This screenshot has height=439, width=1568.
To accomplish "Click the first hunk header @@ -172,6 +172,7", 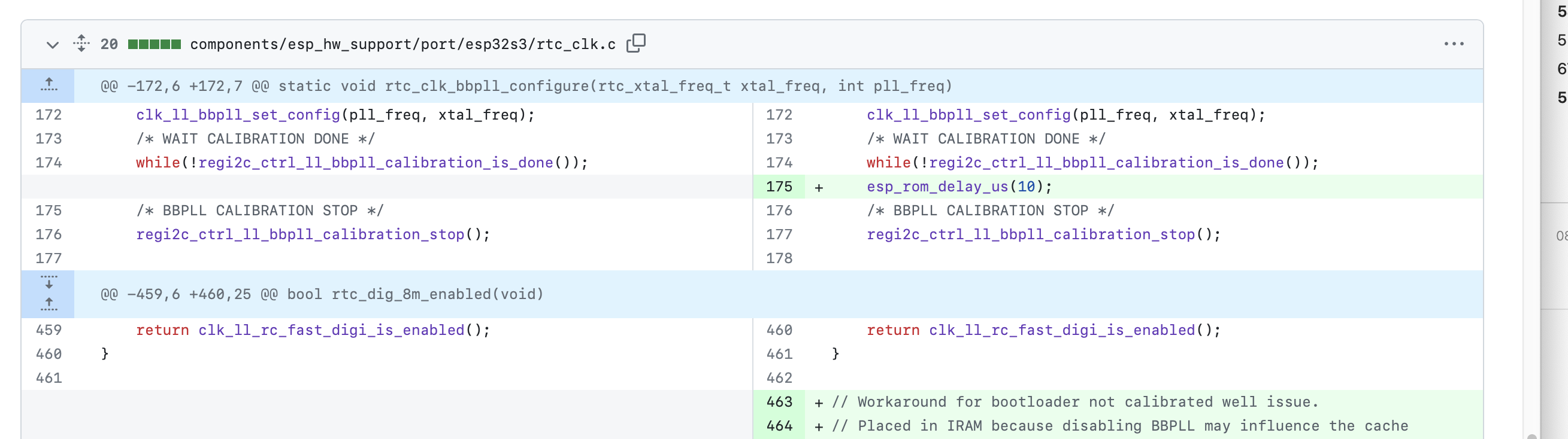I will [526, 86].
